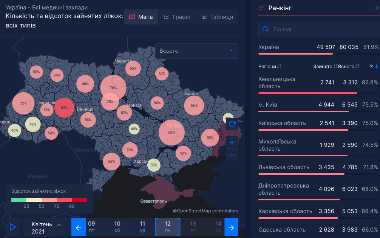
Task: Click the dark red legend swatch
Action: [x=79, y=200]
